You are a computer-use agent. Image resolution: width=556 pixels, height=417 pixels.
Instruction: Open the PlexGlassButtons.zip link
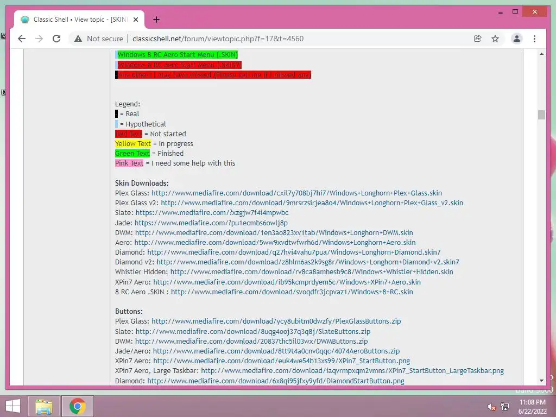(276, 321)
